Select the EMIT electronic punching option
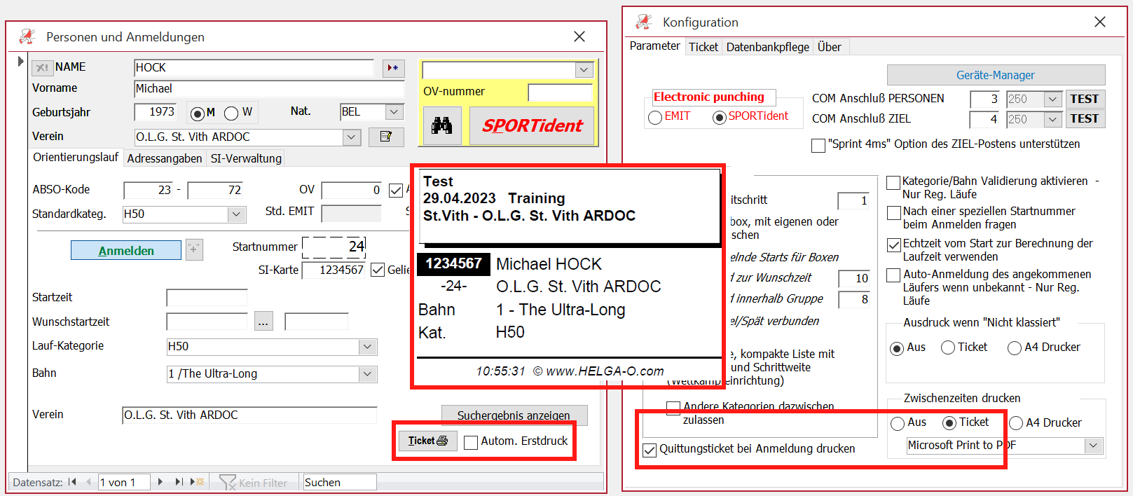Screen dimensions: 1133x496 (655, 118)
